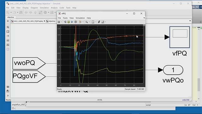The height and width of the screenshot is (114, 202).
Task: Open dropdown beside the New Model icon
Action: 11,13
